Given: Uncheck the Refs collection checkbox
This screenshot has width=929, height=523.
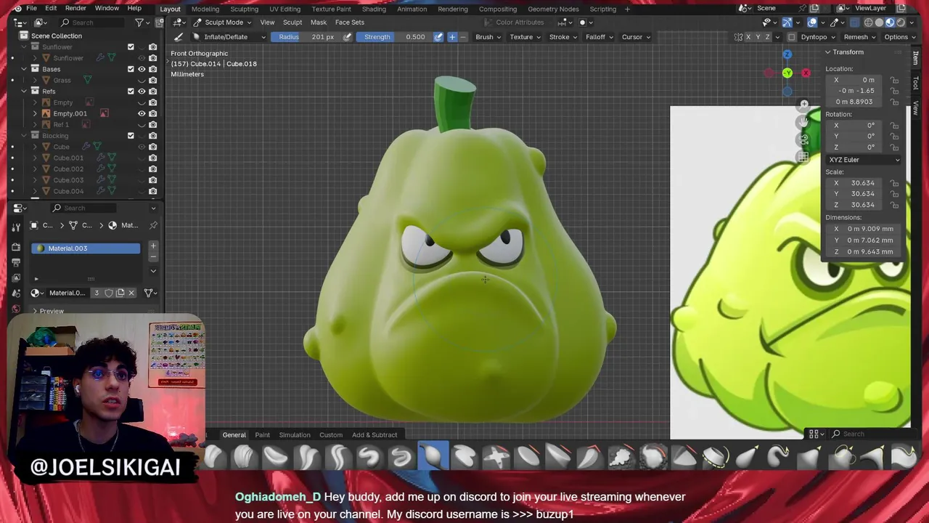Looking at the screenshot, I should [x=131, y=92].
